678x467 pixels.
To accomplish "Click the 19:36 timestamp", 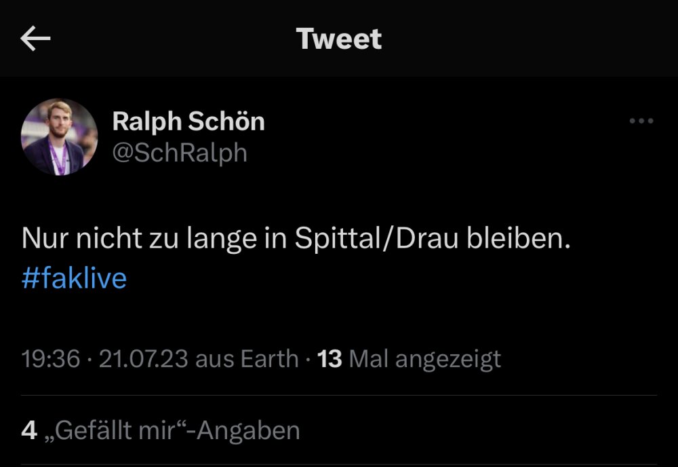I will click(50, 358).
